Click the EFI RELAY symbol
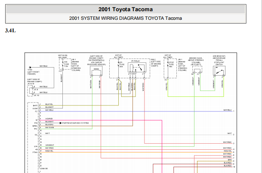 [x=137, y=68]
